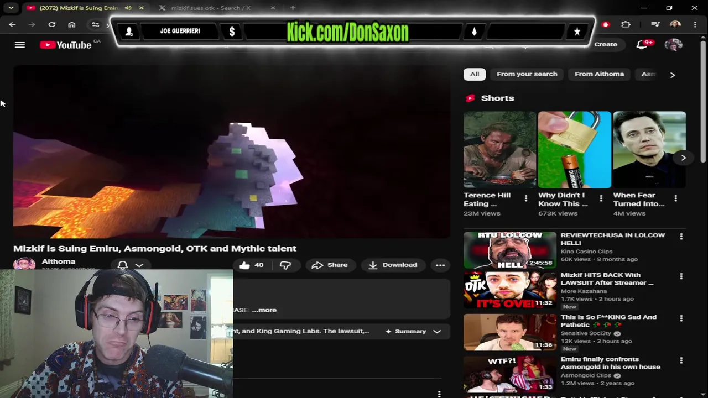Click the droplet icon in overlay banner
This screenshot has width=708, height=398.
(x=474, y=32)
